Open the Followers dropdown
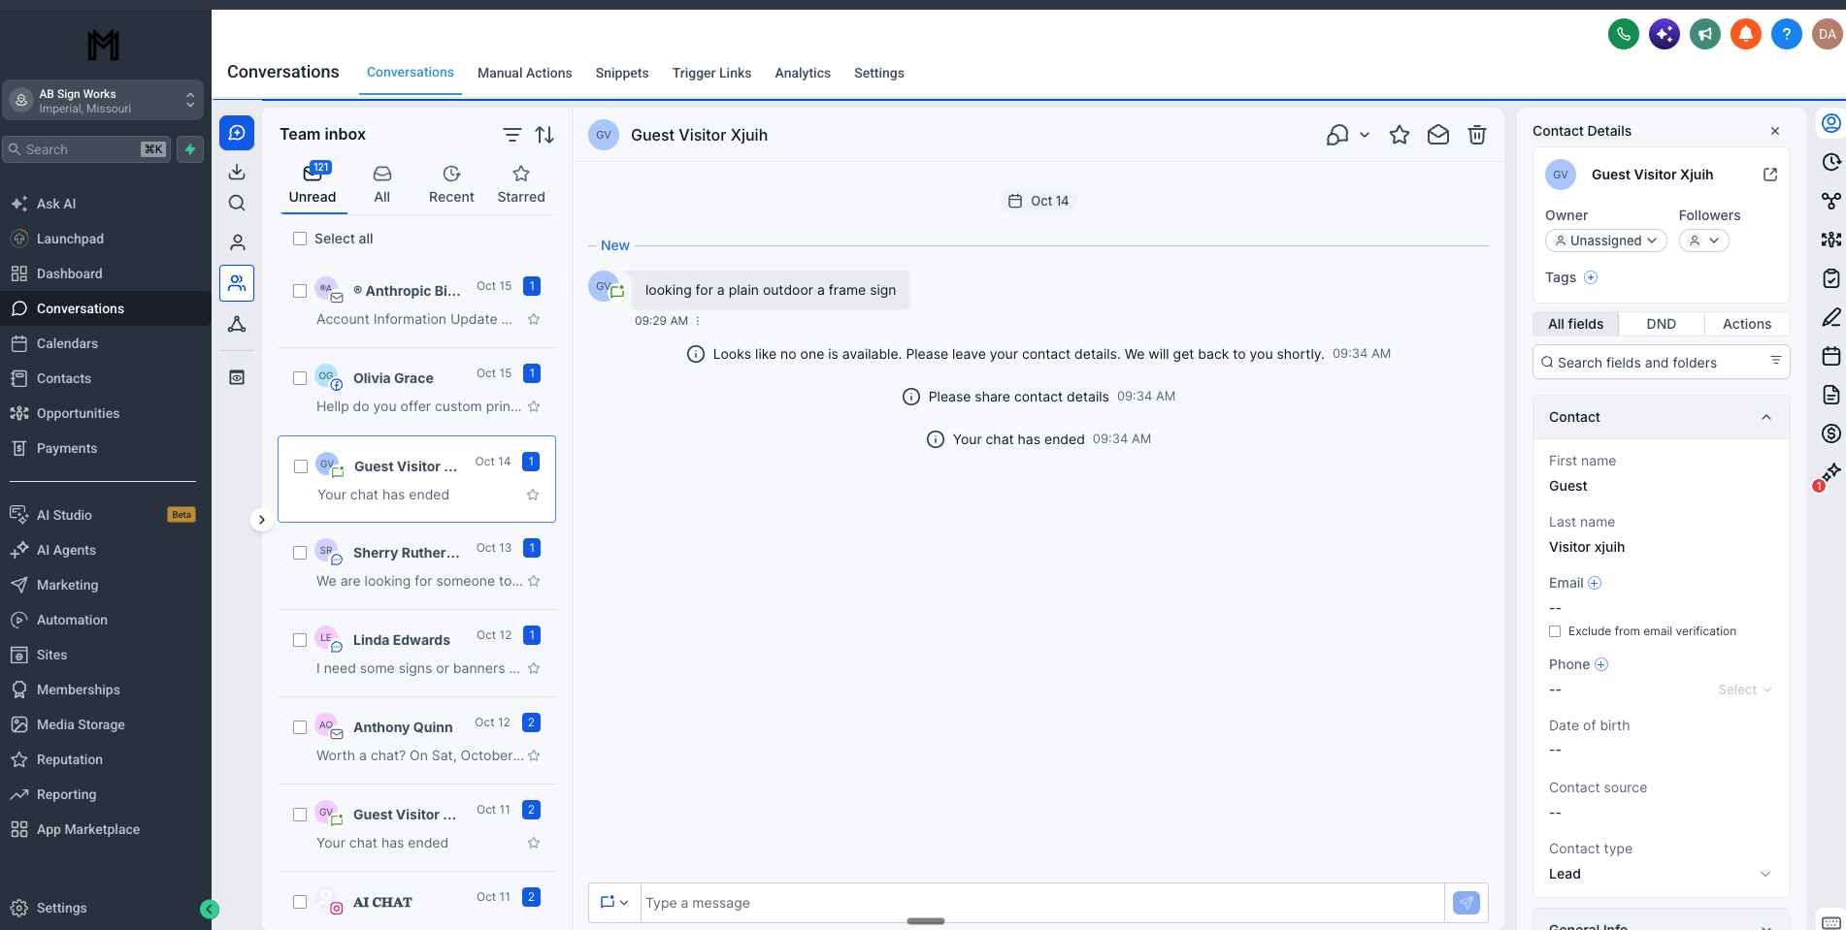The width and height of the screenshot is (1846, 930). click(1703, 241)
